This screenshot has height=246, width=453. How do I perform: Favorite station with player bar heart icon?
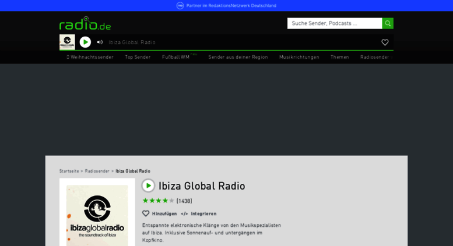[385, 42]
